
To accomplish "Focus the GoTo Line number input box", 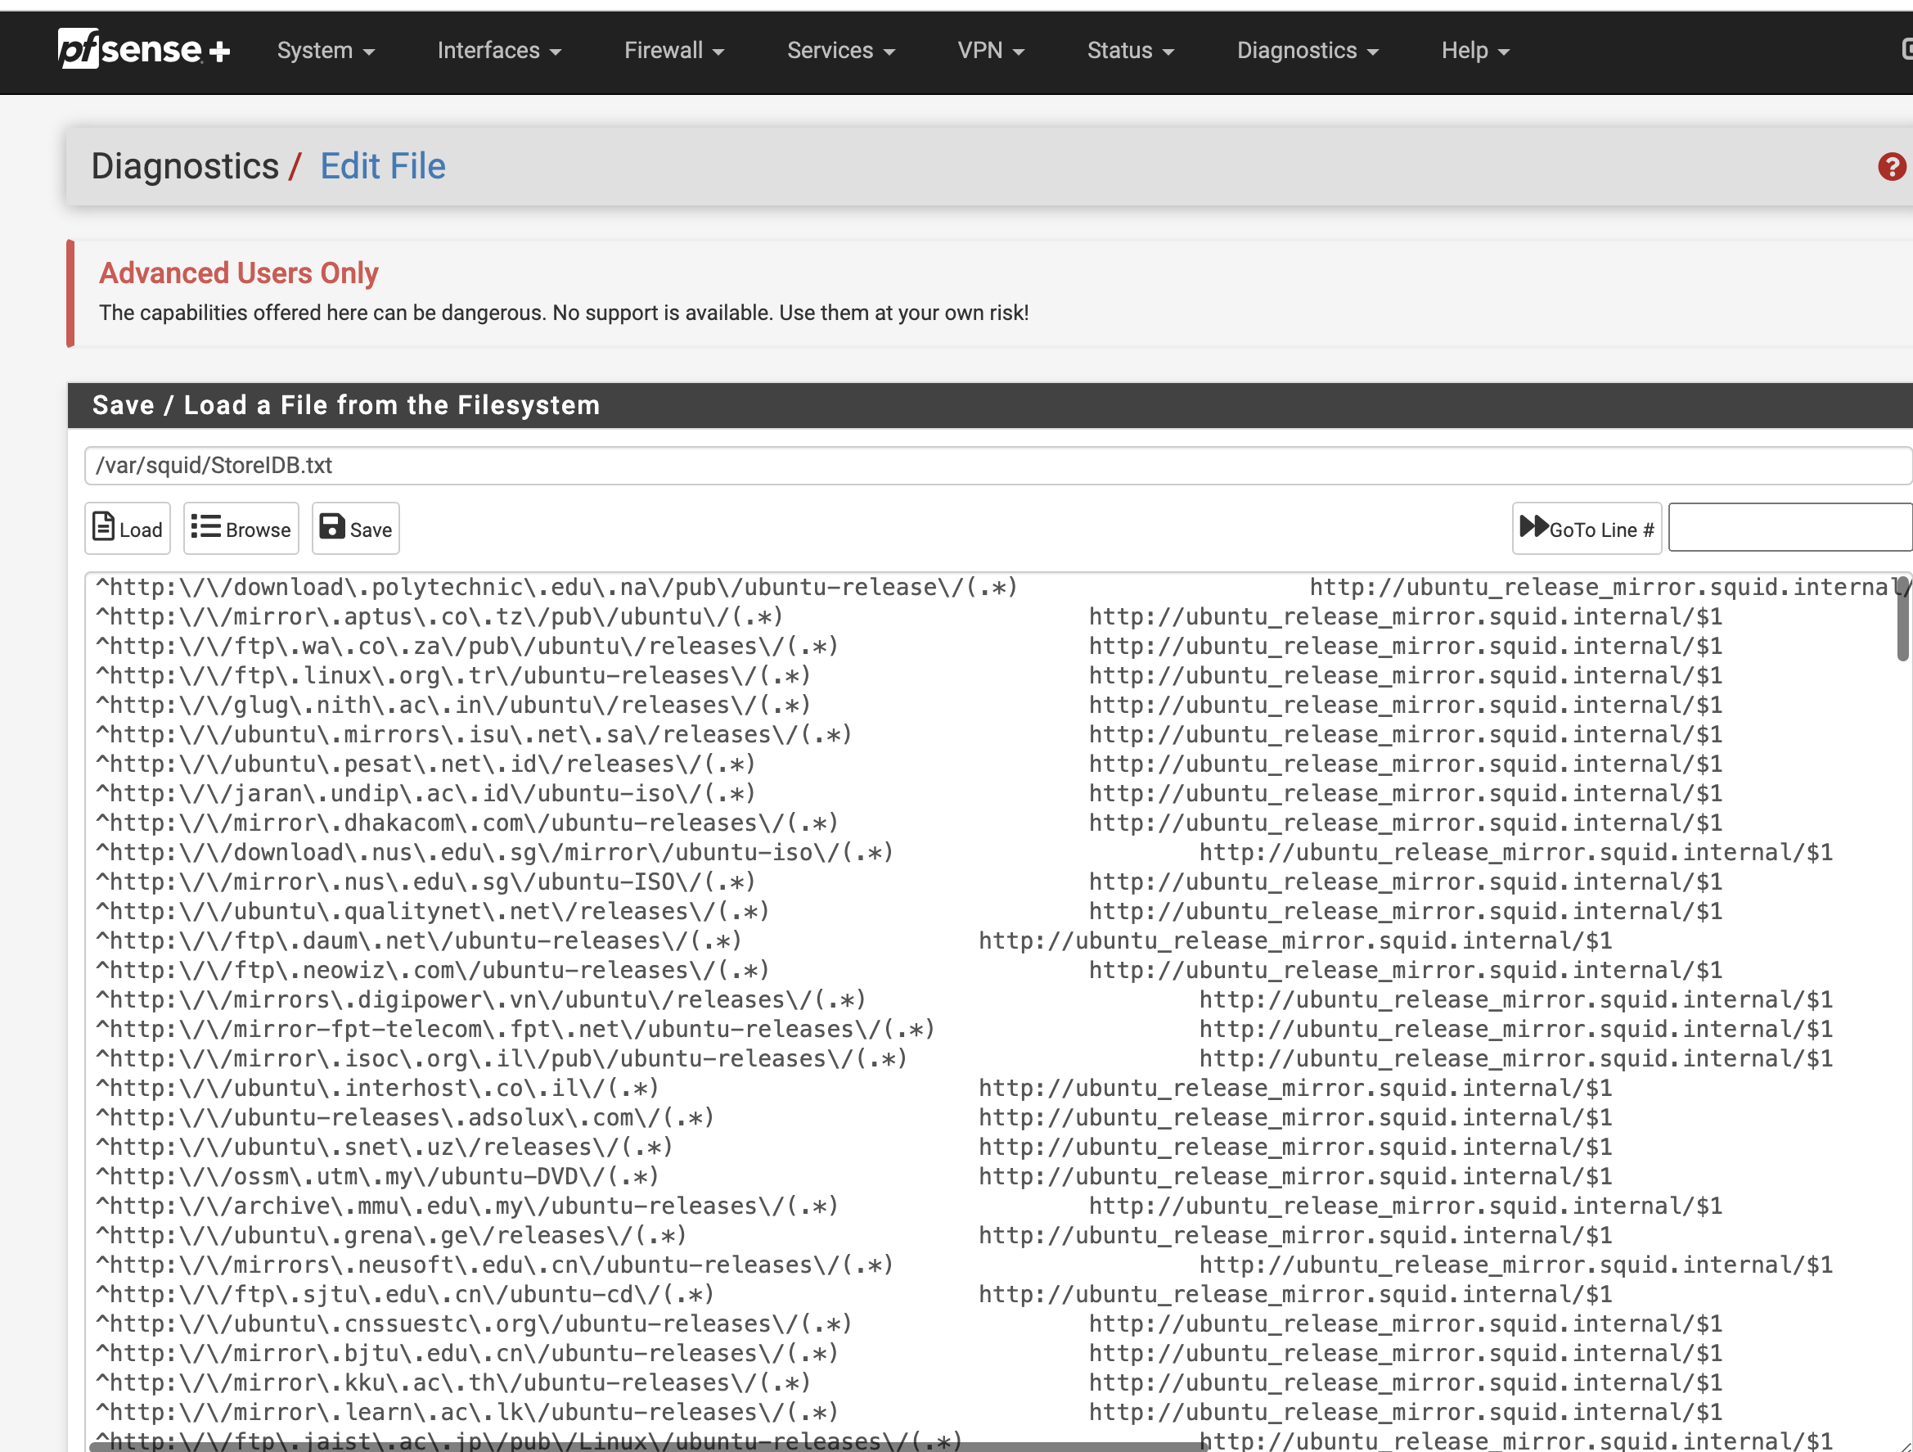I will [1789, 527].
